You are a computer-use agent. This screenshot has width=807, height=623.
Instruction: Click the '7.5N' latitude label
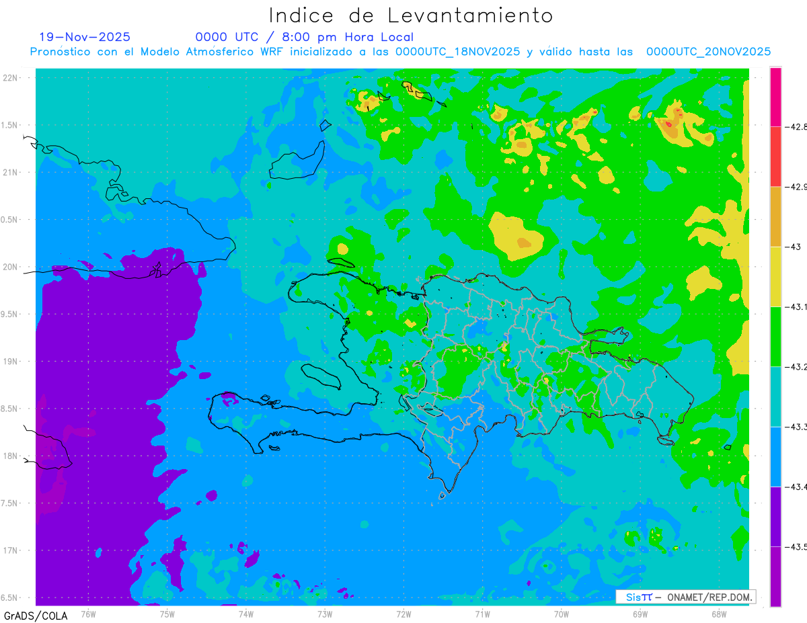click(9, 503)
